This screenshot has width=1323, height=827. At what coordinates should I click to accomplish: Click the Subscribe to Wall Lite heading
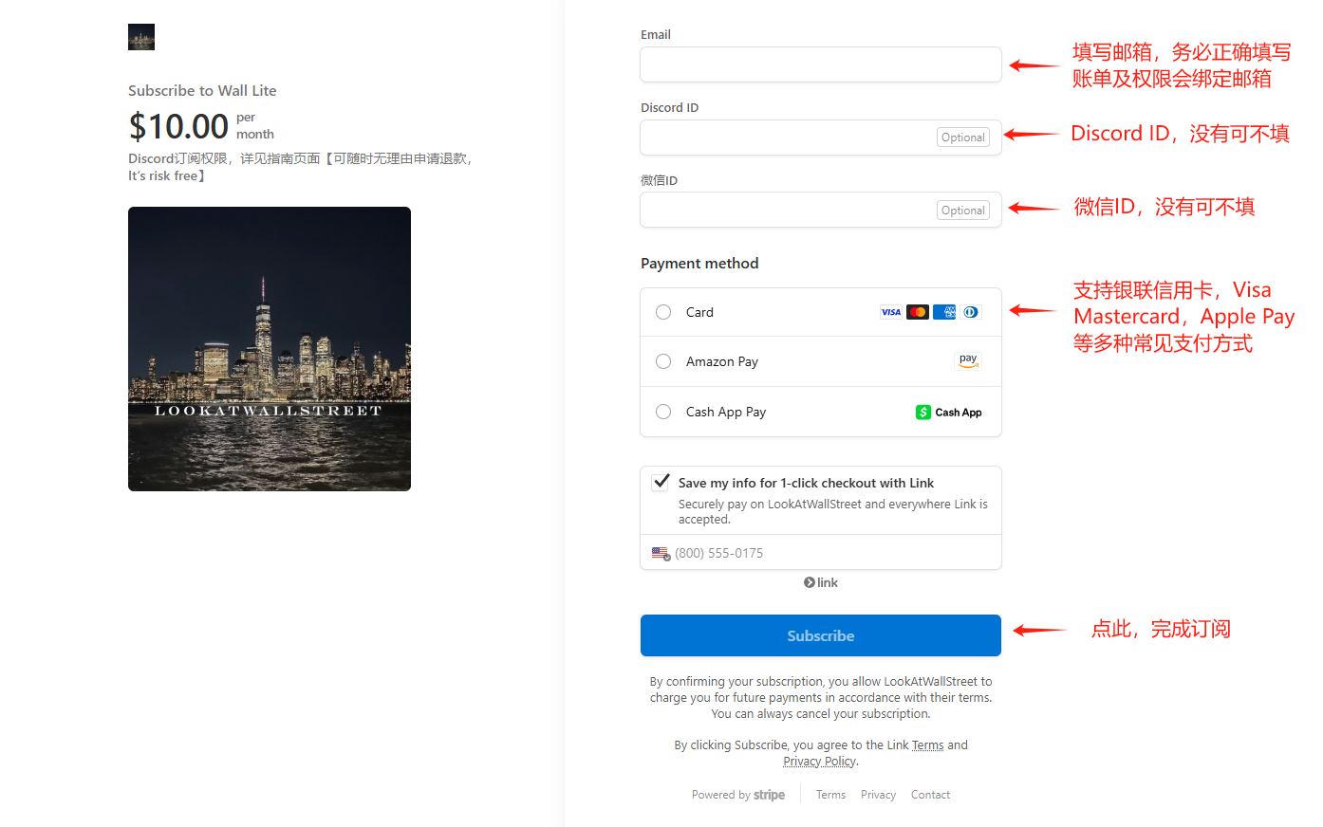point(202,91)
